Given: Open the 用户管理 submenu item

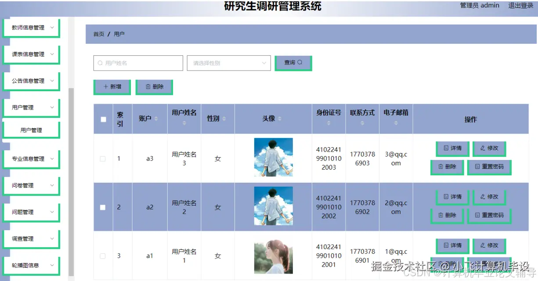Looking at the screenshot, I should [x=31, y=130].
